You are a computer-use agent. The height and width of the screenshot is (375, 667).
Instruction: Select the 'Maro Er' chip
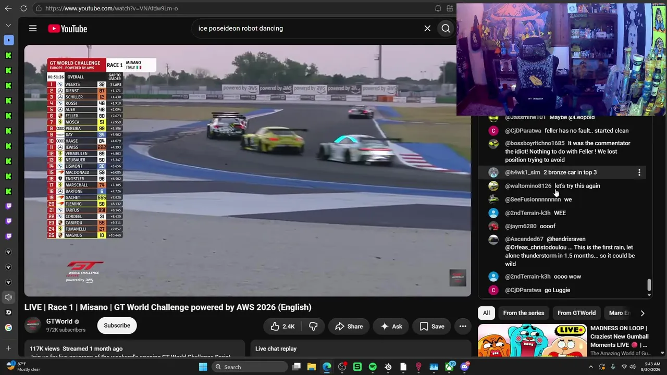click(x=619, y=313)
